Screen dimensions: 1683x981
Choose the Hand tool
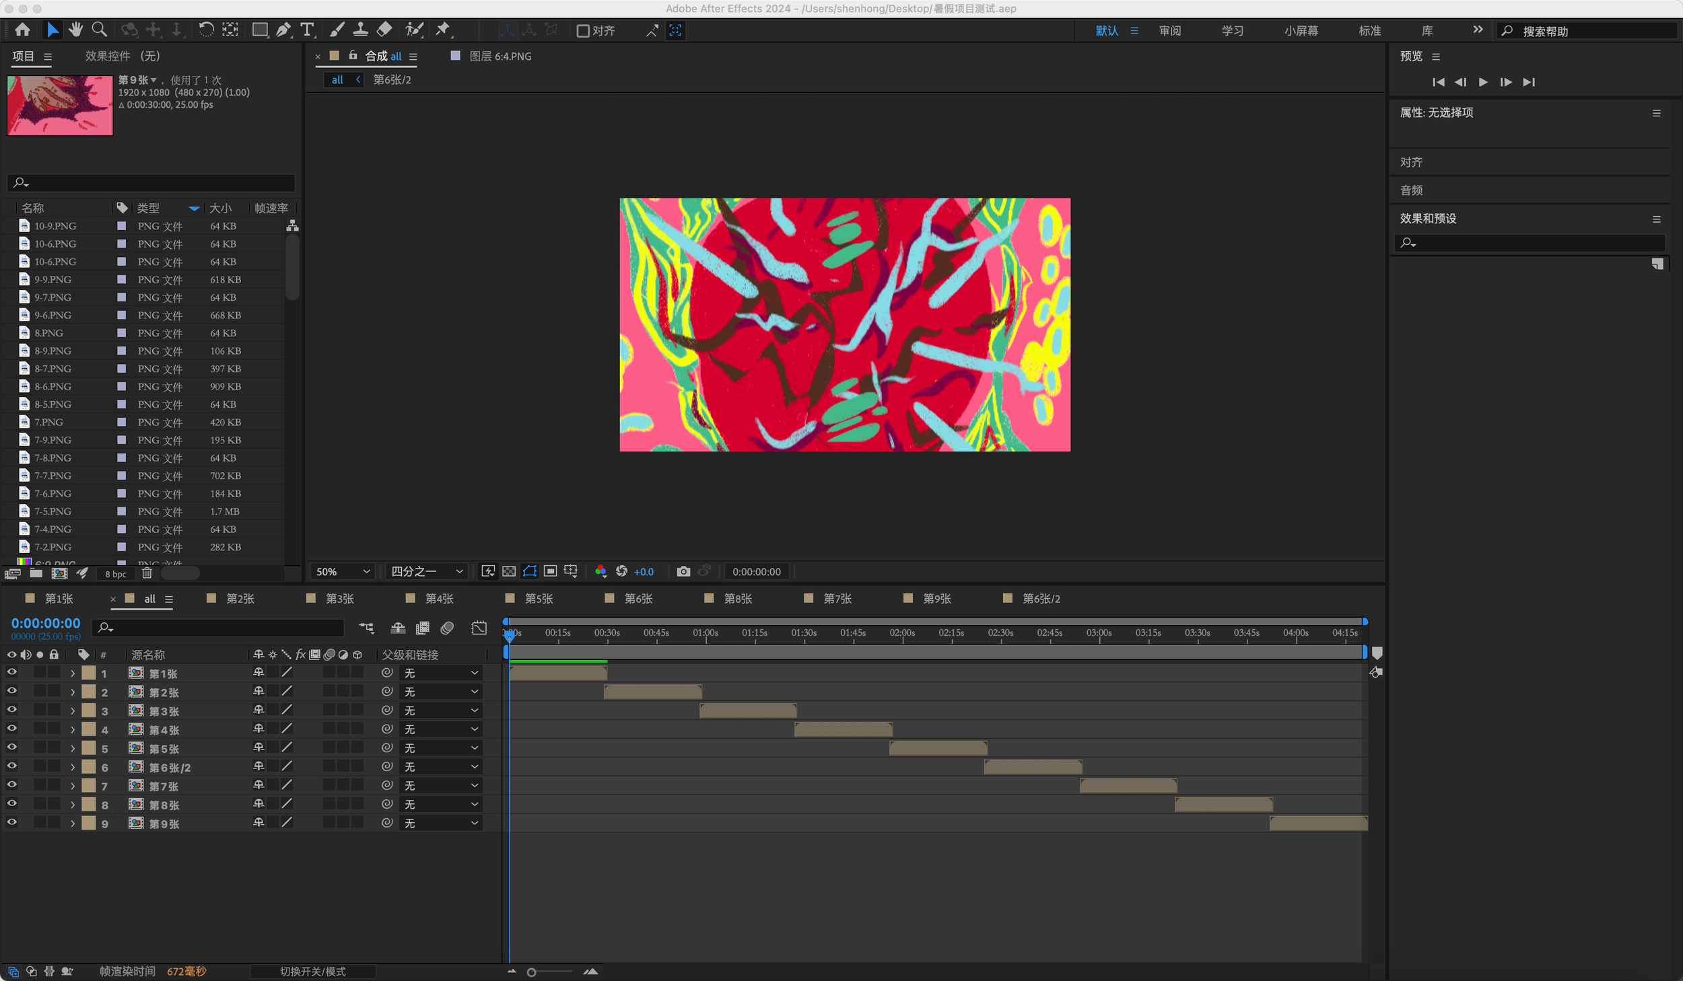[75, 30]
